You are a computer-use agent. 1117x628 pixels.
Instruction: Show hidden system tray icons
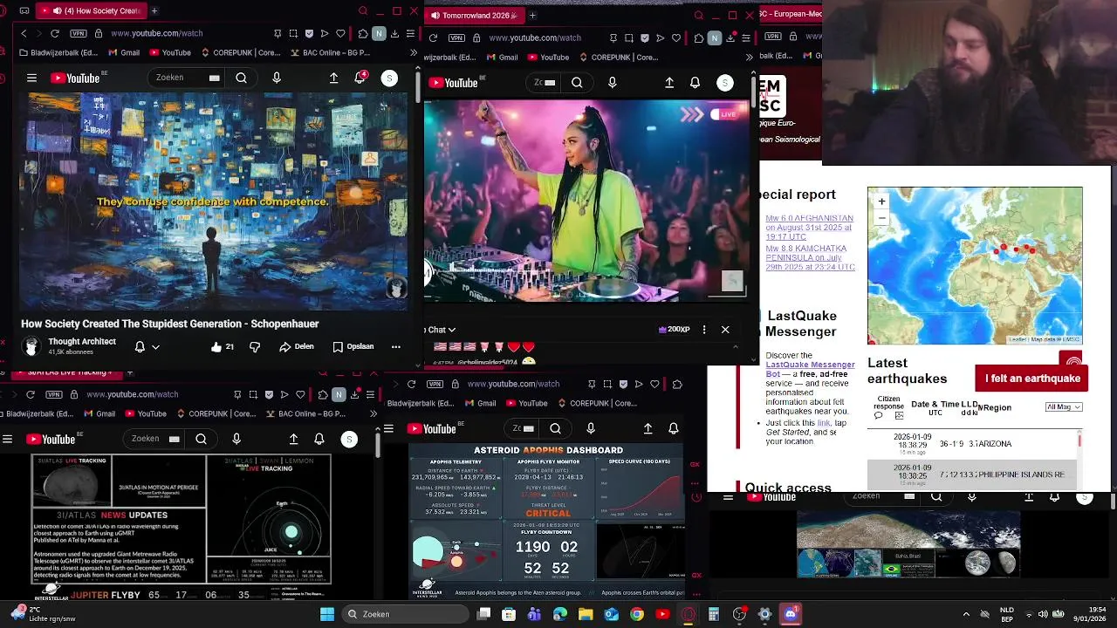965,614
